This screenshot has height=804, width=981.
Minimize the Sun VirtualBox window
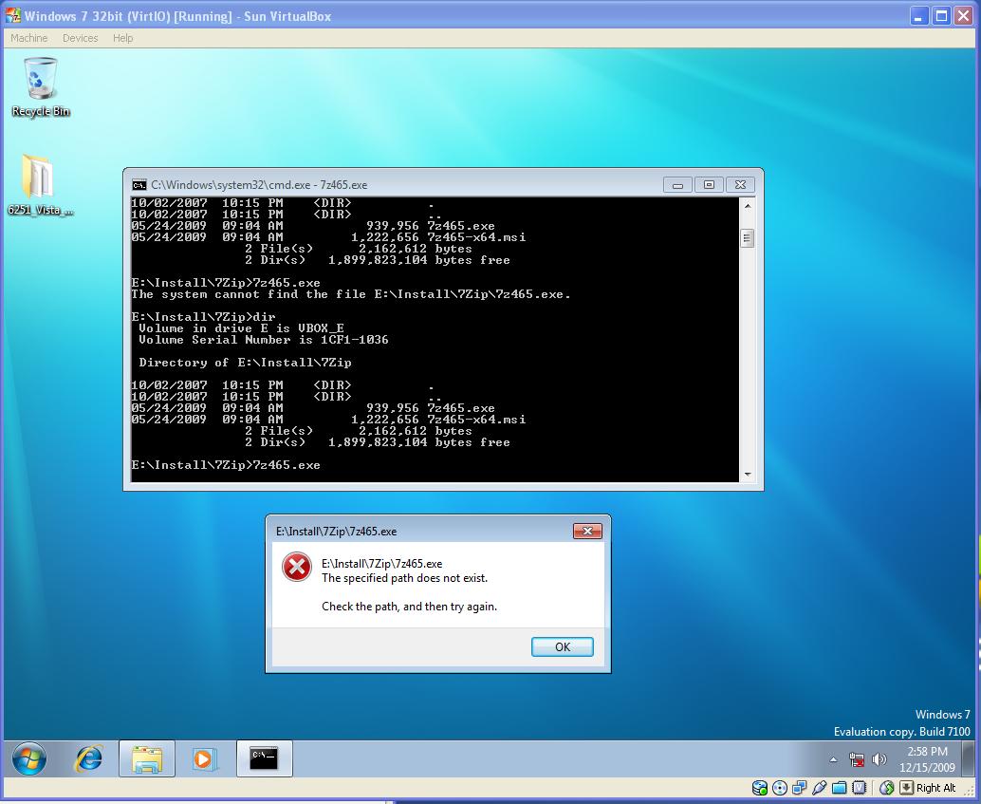coord(918,15)
